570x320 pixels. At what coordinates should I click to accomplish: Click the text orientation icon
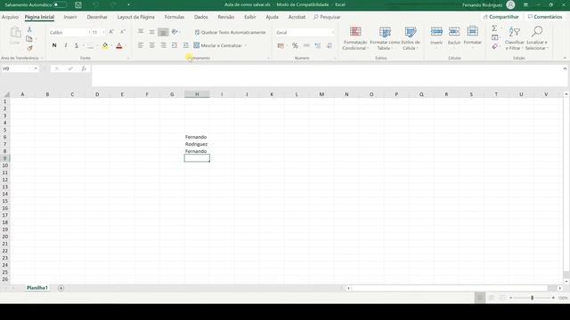[x=175, y=32]
